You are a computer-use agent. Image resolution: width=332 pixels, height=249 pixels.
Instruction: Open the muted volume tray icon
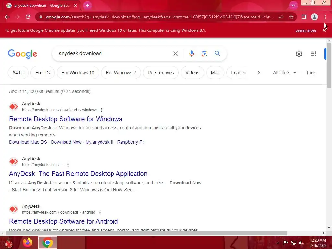[302, 243]
